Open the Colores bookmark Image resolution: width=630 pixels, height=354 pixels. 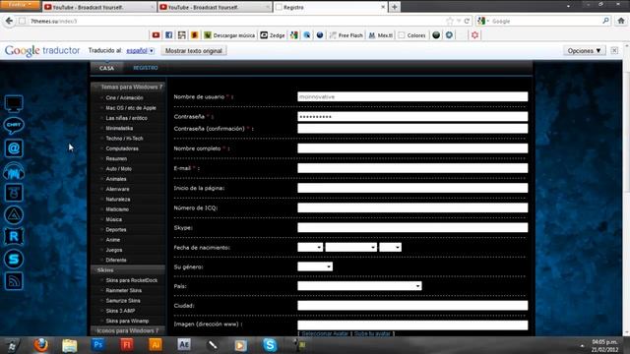(411, 35)
